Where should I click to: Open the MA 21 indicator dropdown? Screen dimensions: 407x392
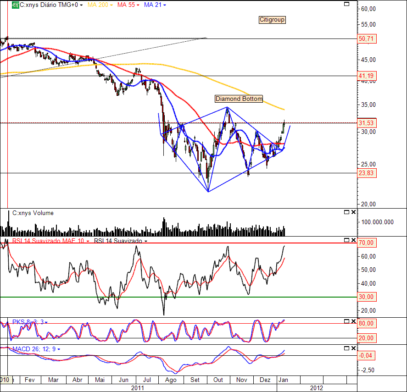pos(164,5)
